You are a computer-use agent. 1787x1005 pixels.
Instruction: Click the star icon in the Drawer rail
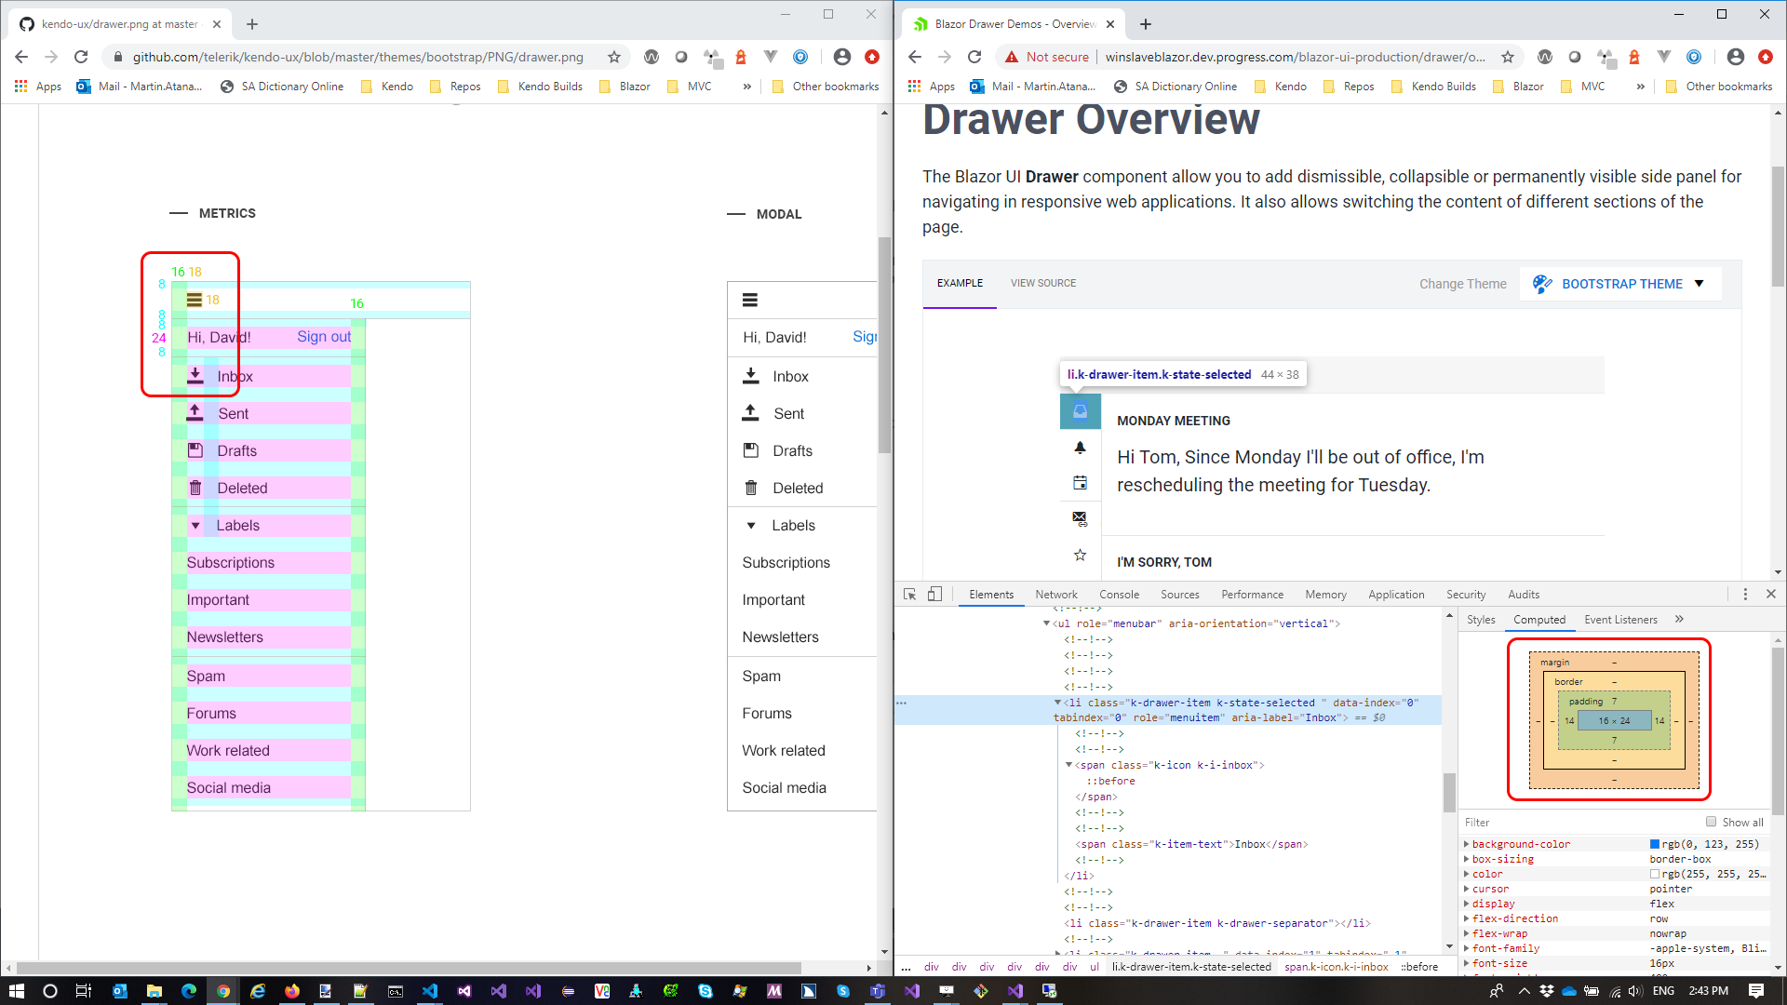click(x=1080, y=555)
